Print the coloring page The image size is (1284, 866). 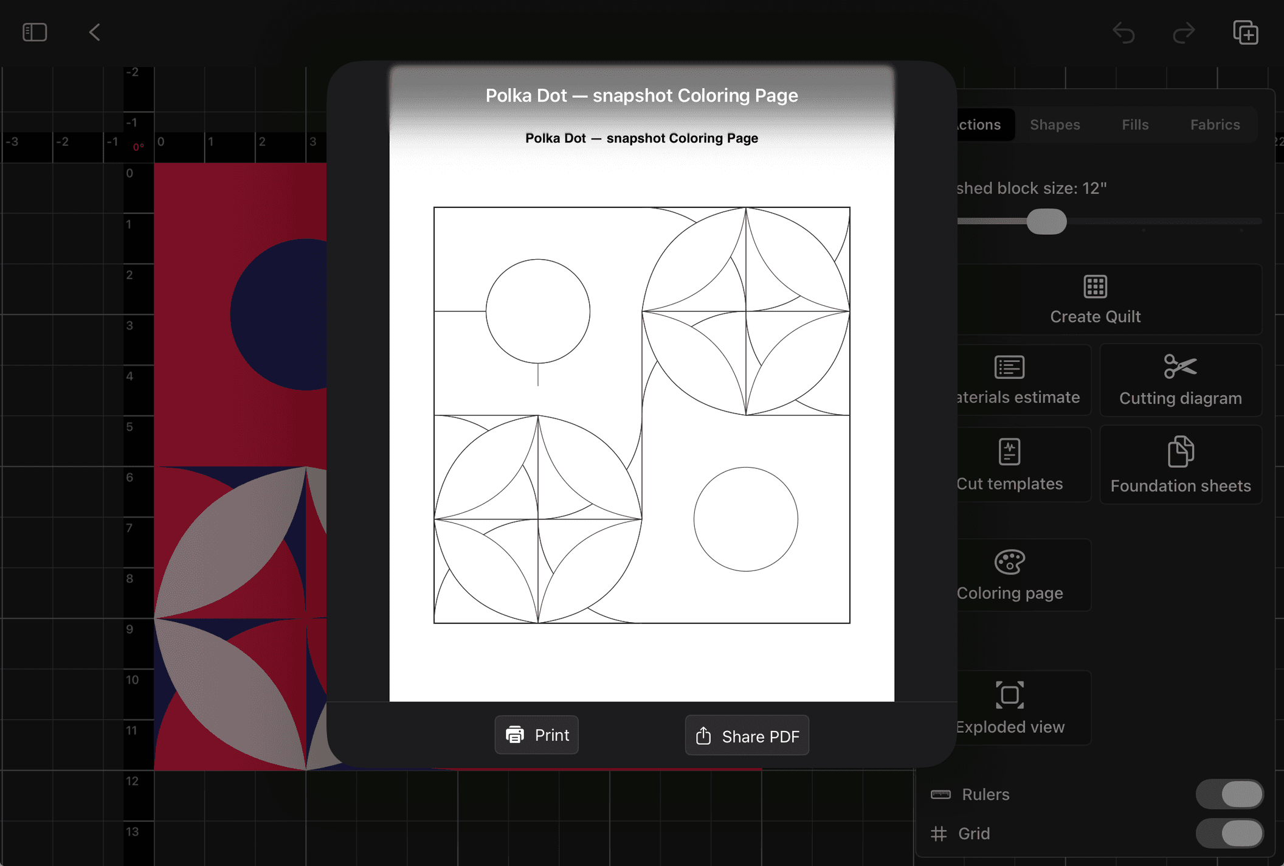pos(536,735)
